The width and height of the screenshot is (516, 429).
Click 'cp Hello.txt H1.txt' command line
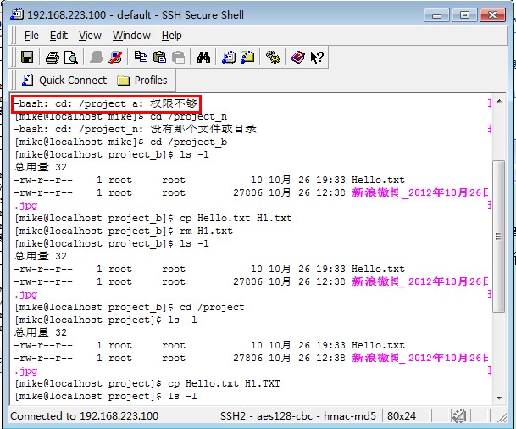(153, 218)
